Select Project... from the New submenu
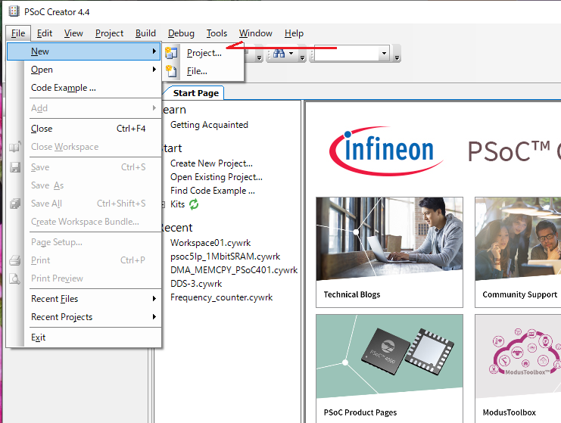This screenshot has height=423, width=561. 203,53
